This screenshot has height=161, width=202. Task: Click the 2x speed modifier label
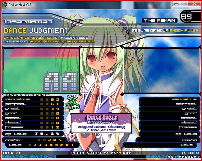[x=6, y=91]
